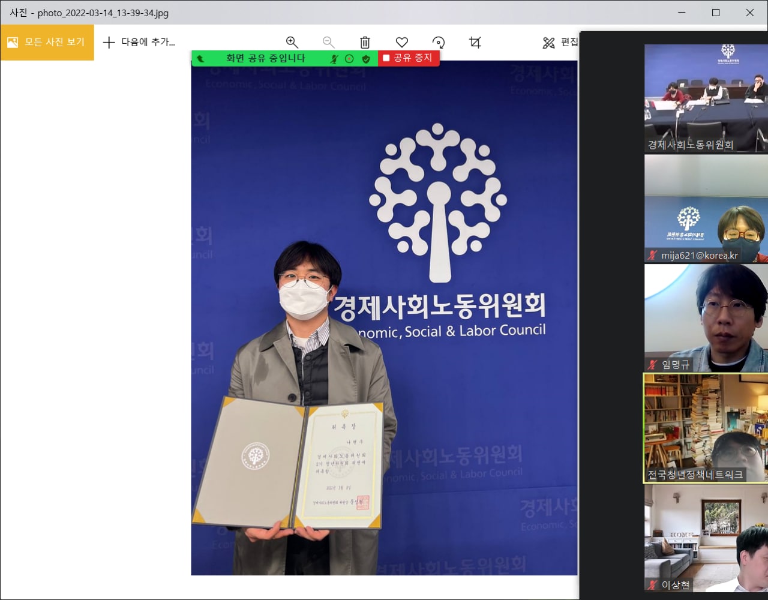The image size is (768, 600).
Task: Select the 경제사회노동위원회 participant video
Action: pyautogui.click(x=706, y=98)
